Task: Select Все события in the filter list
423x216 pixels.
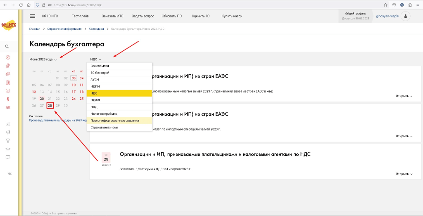Action: (x=100, y=66)
